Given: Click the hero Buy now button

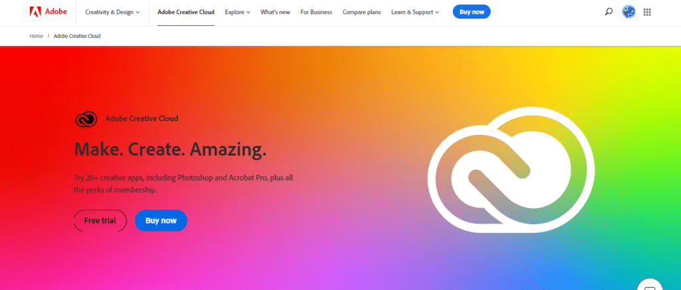Looking at the screenshot, I should [161, 221].
